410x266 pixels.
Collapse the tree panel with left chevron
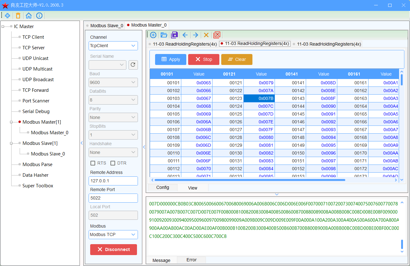point(82,143)
